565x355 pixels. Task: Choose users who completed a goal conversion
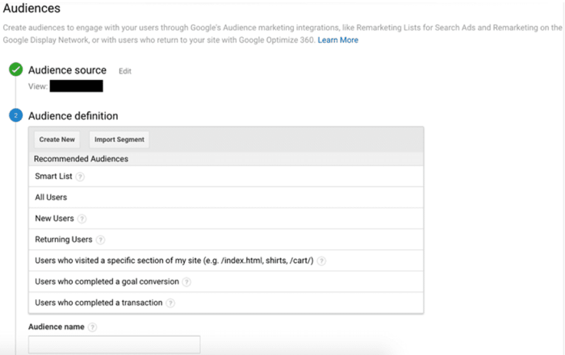click(x=106, y=282)
